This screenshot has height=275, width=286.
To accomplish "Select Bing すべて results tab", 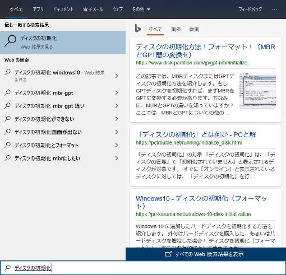I will click(x=155, y=29).
